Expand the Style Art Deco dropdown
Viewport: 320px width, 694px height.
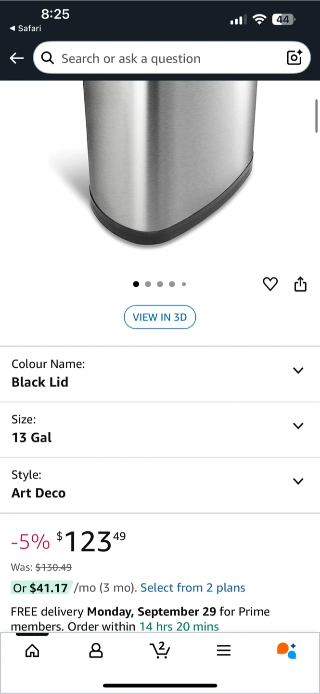(298, 481)
